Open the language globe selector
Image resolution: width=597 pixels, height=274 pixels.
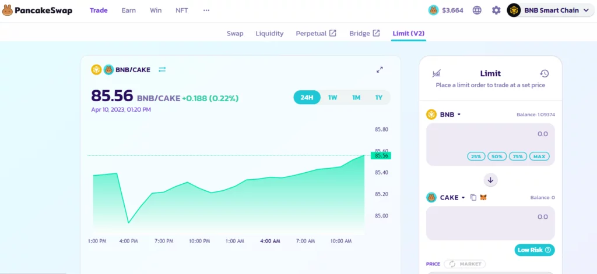pyautogui.click(x=477, y=10)
